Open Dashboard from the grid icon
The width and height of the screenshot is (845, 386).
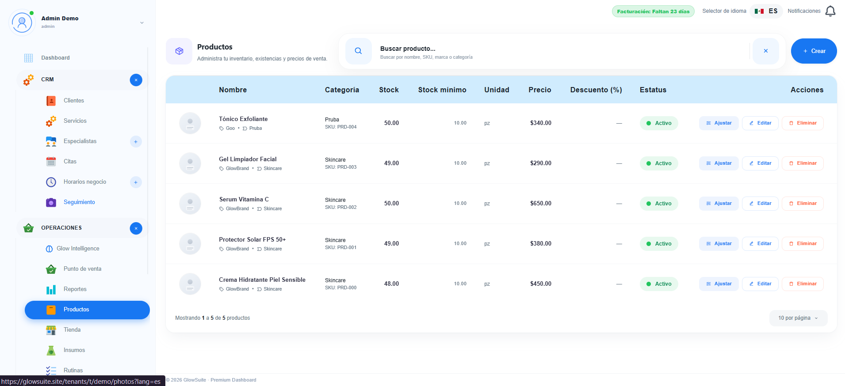[29, 58]
